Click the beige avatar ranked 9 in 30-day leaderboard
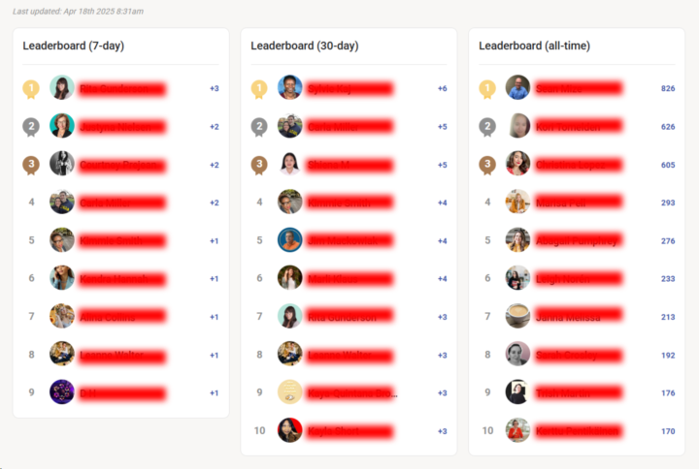 tap(289, 392)
